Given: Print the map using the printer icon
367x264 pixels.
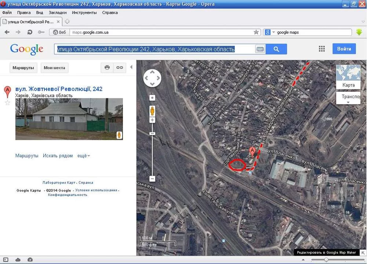Looking at the screenshot, I should (x=107, y=67).
